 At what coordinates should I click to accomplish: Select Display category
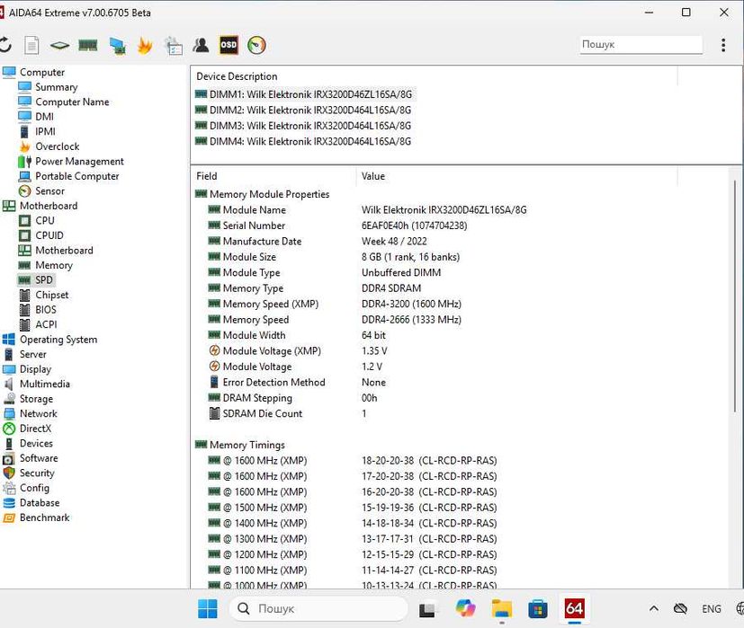35,369
